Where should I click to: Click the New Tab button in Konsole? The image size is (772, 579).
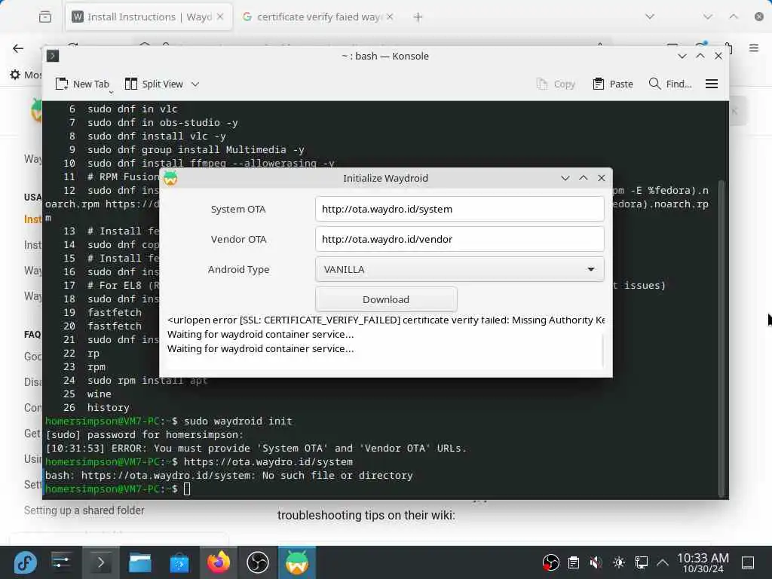(x=81, y=84)
